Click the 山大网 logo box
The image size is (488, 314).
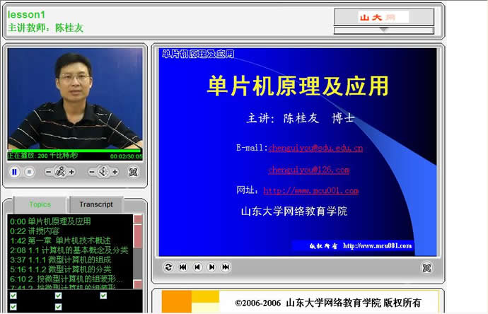384,17
